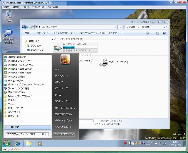Open the 整理 dropdown in Explorer toolbar
The width and height of the screenshot is (188, 153).
(28, 33)
